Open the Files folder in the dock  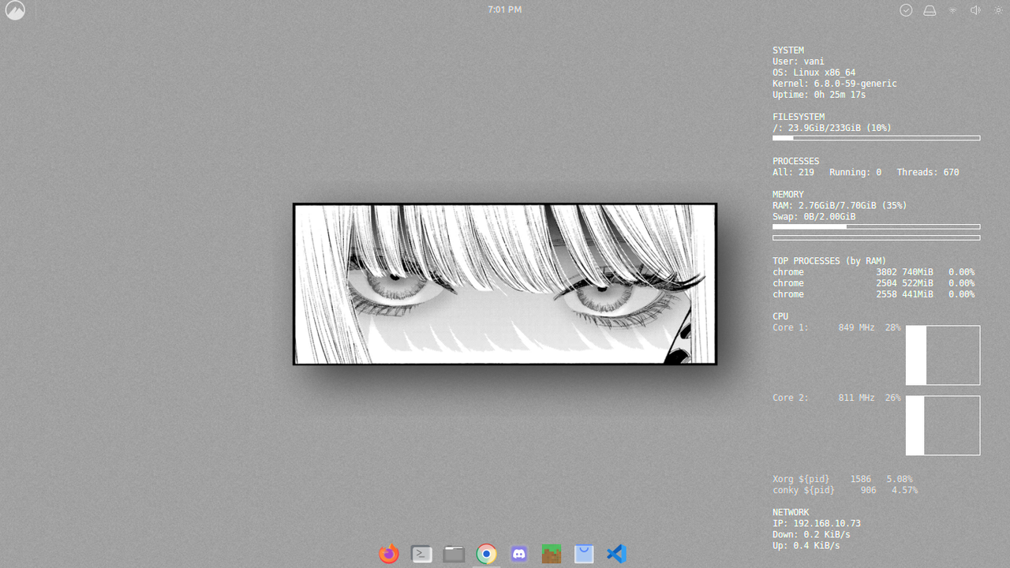click(454, 554)
